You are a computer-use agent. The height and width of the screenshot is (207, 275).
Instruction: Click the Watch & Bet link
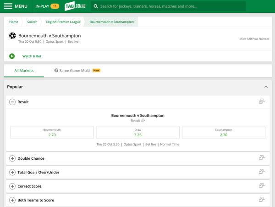point(32,56)
